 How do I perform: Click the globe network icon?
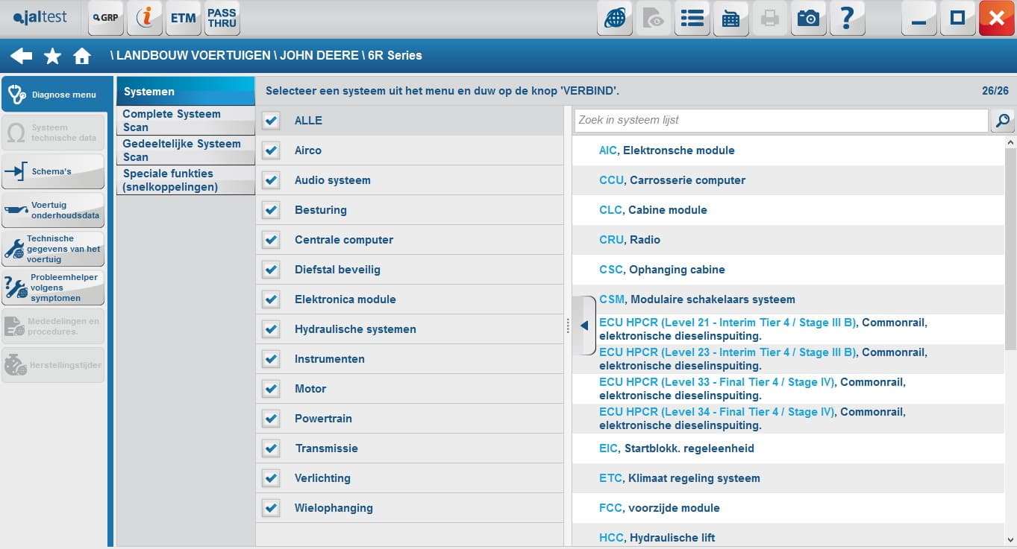[615, 19]
